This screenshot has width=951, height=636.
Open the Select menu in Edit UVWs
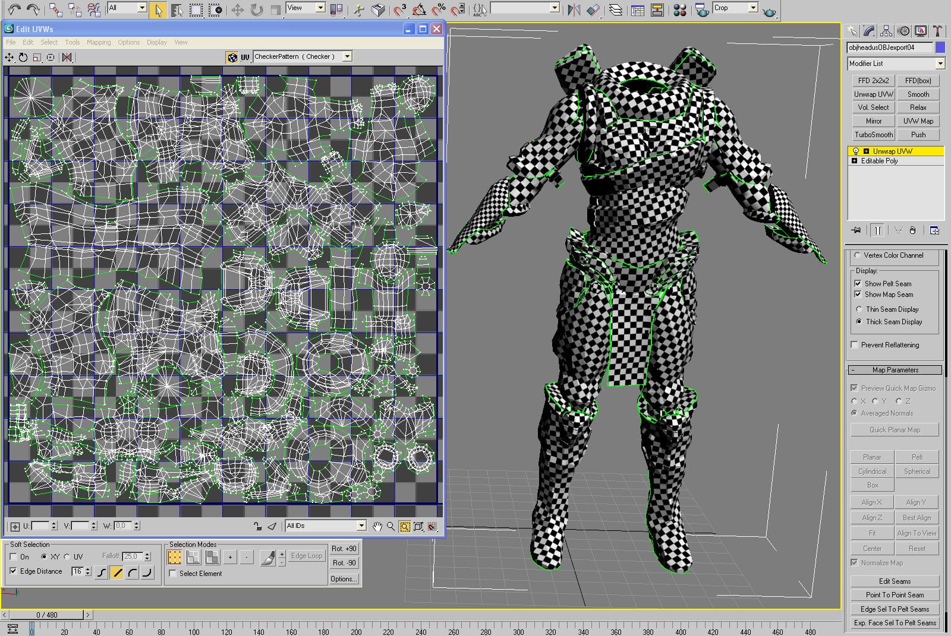pyautogui.click(x=49, y=42)
